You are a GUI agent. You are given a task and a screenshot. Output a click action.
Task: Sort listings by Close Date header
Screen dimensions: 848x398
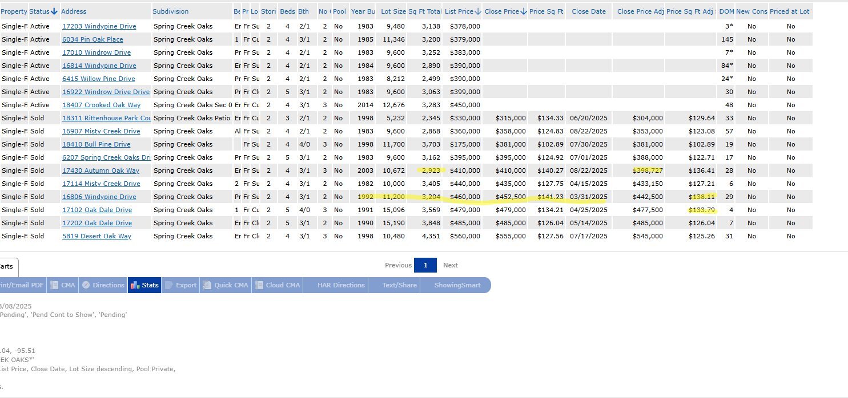pyautogui.click(x=588, y=11)
